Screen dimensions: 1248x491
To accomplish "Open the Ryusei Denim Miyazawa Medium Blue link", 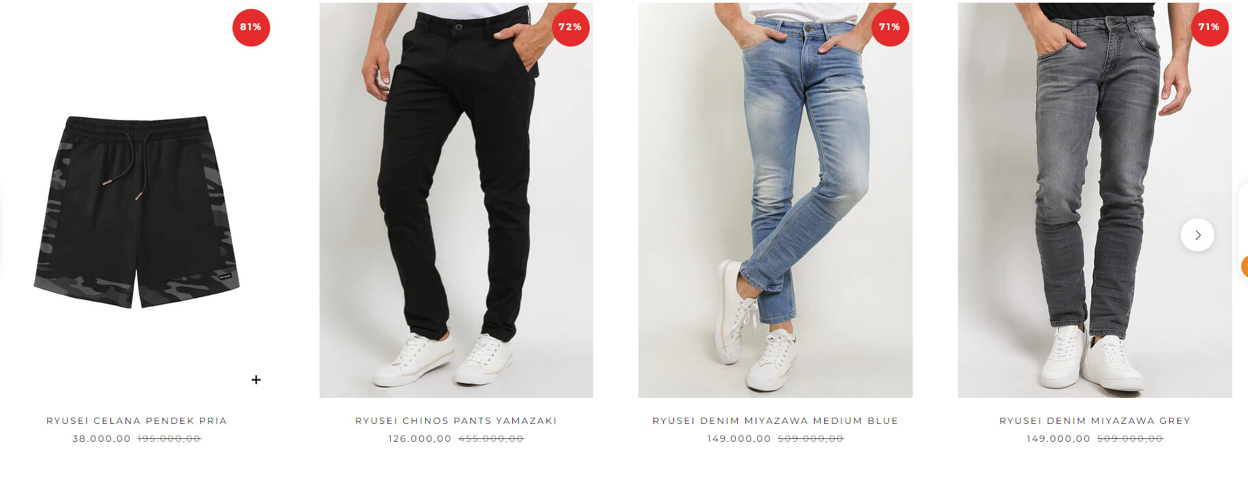I will pos(776,420).
